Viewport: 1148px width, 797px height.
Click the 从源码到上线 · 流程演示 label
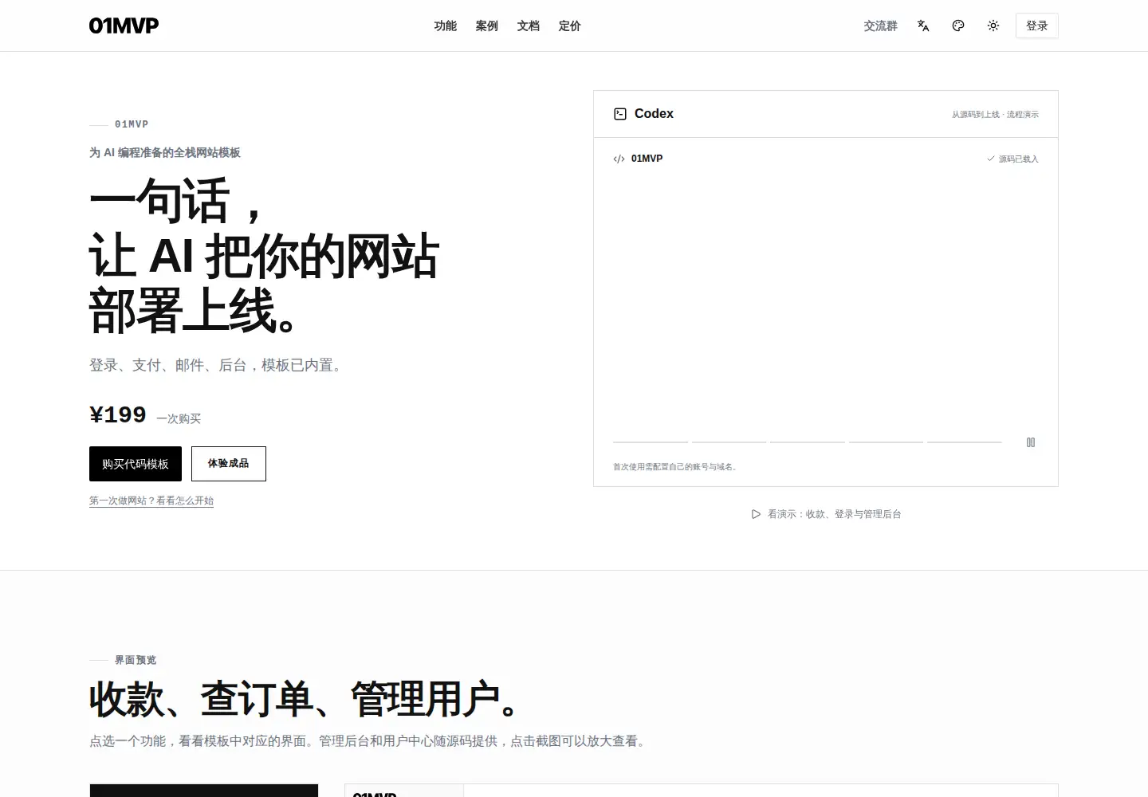(x=995, y=114)
